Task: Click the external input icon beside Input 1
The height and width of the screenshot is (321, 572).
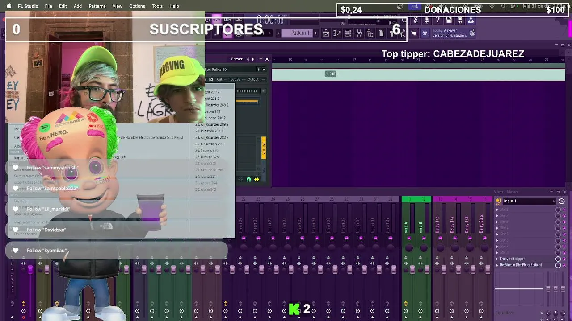Action: (498, 201)
